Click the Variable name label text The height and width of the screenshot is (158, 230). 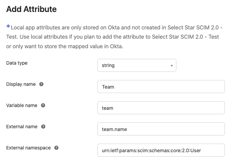[22, 105]
